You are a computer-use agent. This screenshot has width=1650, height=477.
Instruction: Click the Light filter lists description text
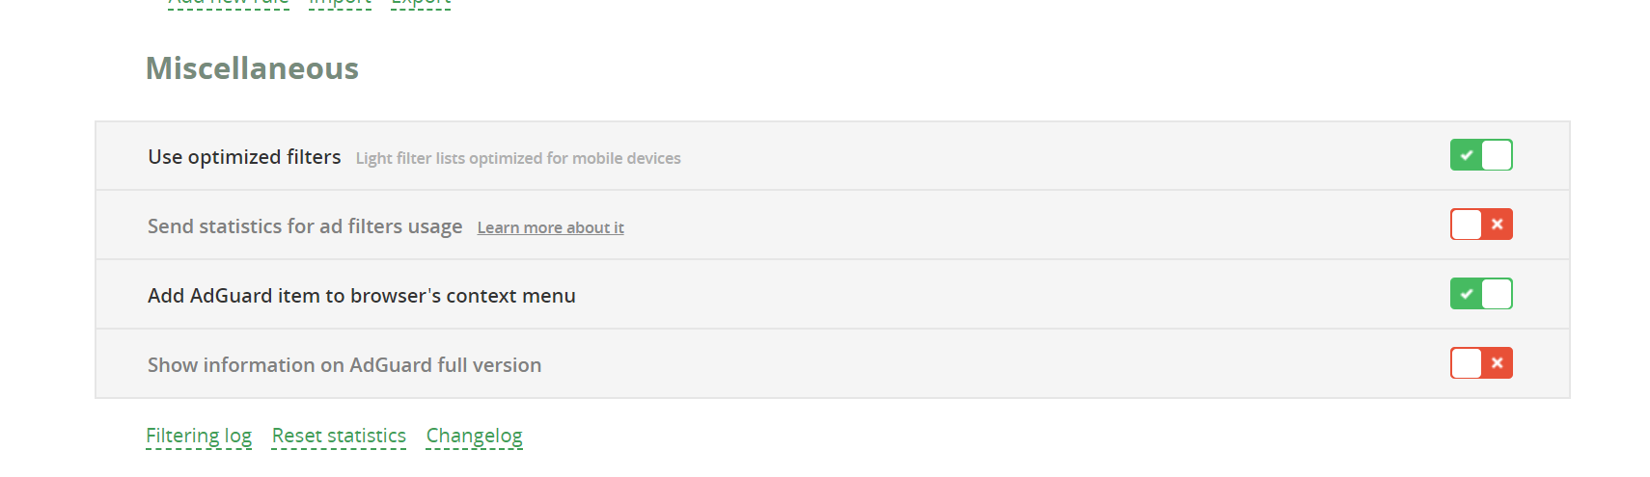coord(518,158)
